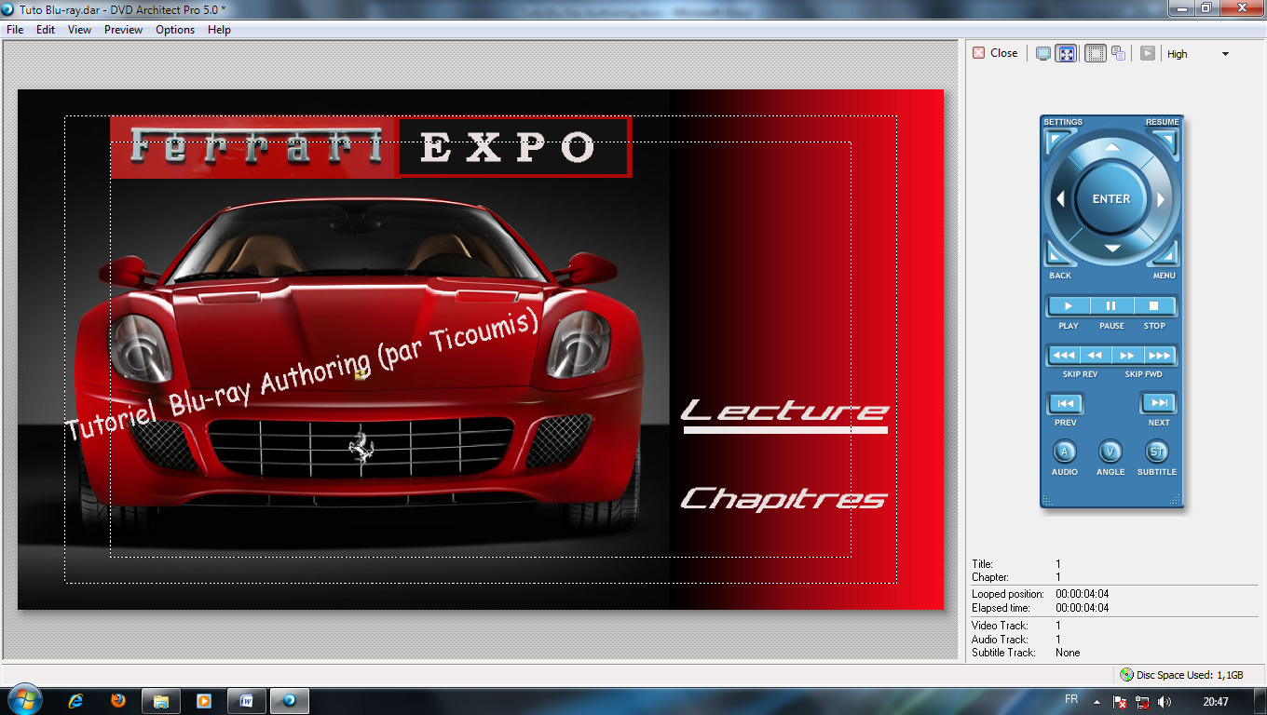Open the Preview menu
1267x715 pixels.
[124, 30]
